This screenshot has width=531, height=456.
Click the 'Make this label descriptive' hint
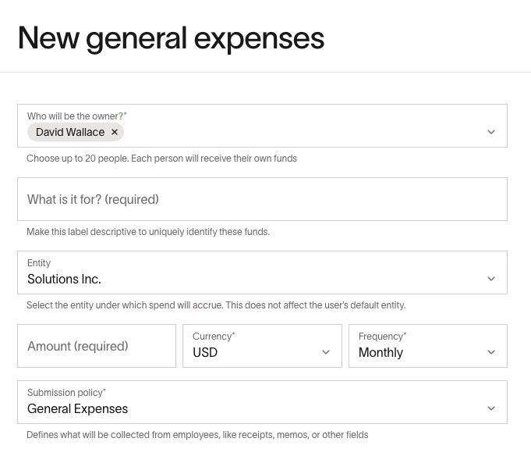[148, 232]
